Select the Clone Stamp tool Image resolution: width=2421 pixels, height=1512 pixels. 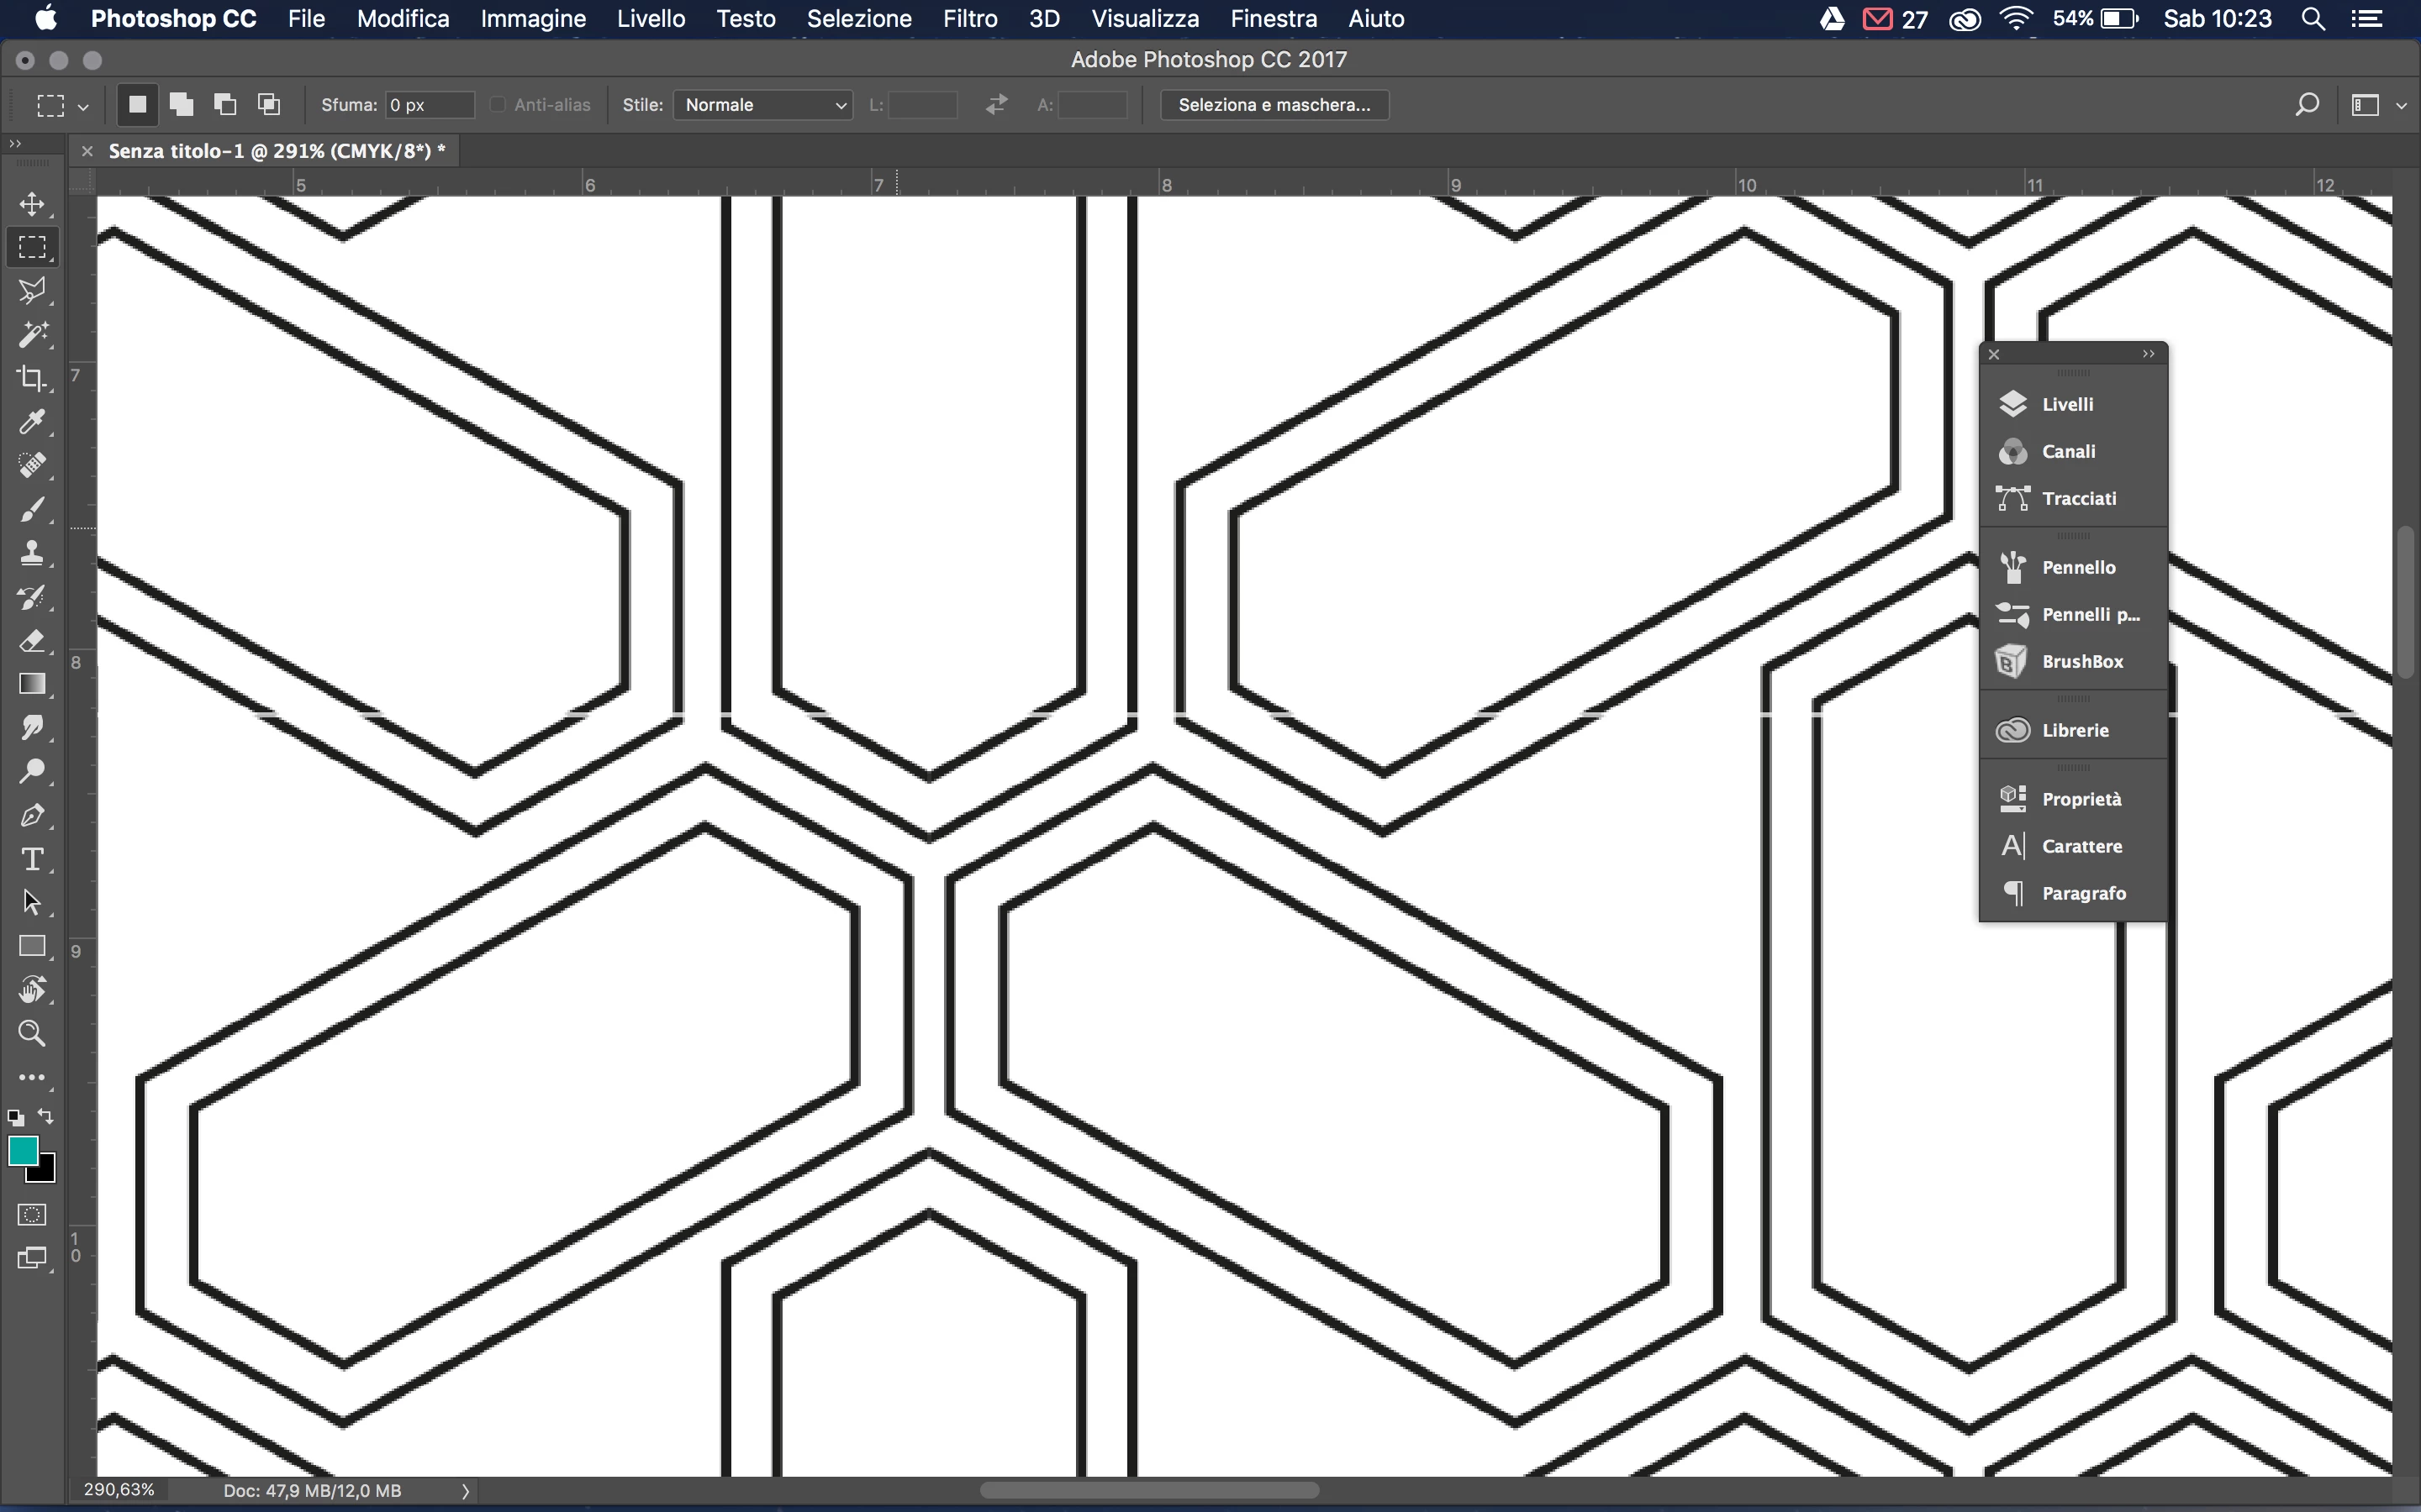coord(32,553)
